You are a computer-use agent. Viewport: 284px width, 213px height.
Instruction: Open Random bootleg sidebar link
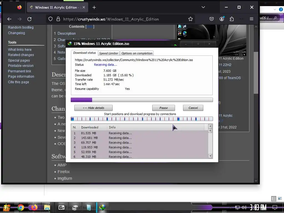tap(21, 27)
